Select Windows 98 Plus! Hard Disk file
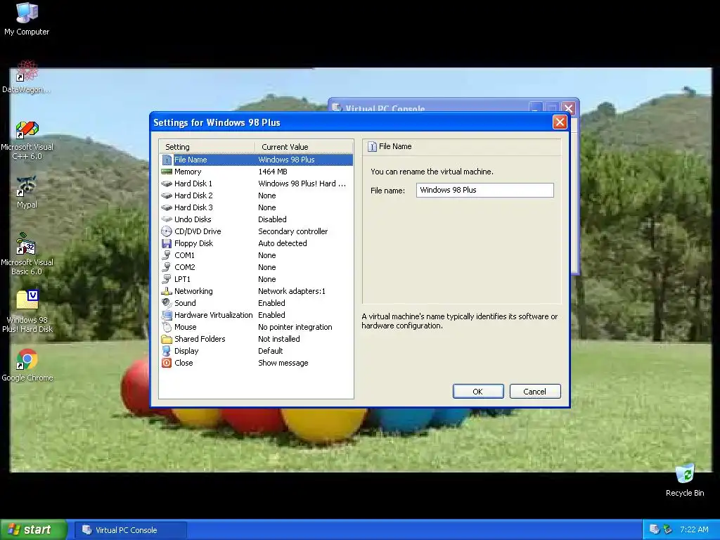This screenshot has width=720, height=540. [x=27, y=311]
